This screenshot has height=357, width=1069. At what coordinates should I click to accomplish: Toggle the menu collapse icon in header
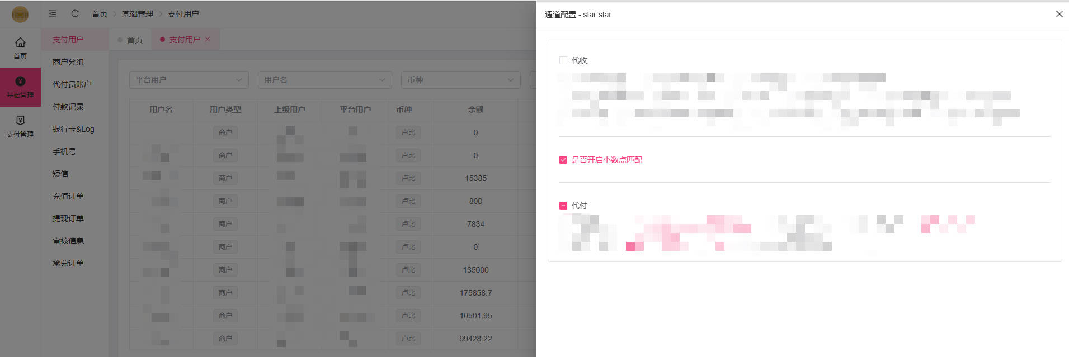point(53,14)
